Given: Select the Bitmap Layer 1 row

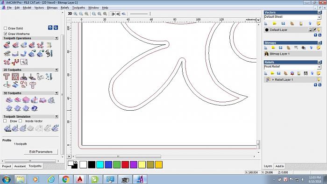Looking at the screenshot, I should (x=293, y=54).
